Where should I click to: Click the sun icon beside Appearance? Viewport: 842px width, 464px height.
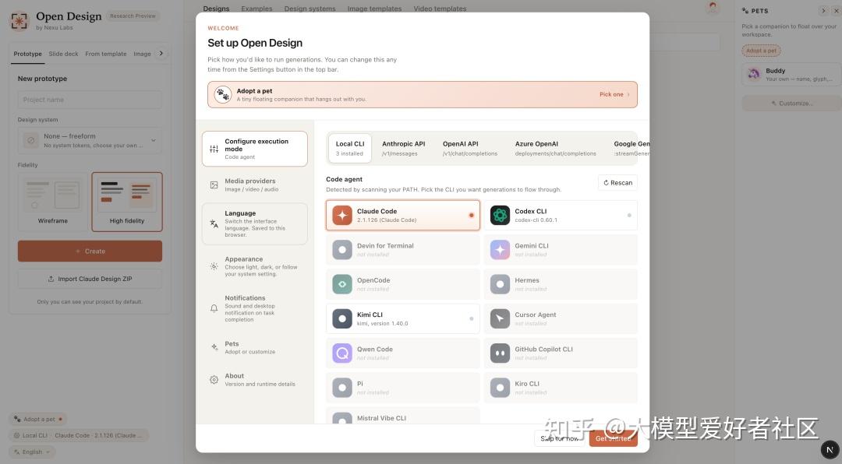[x=214, y=266]
